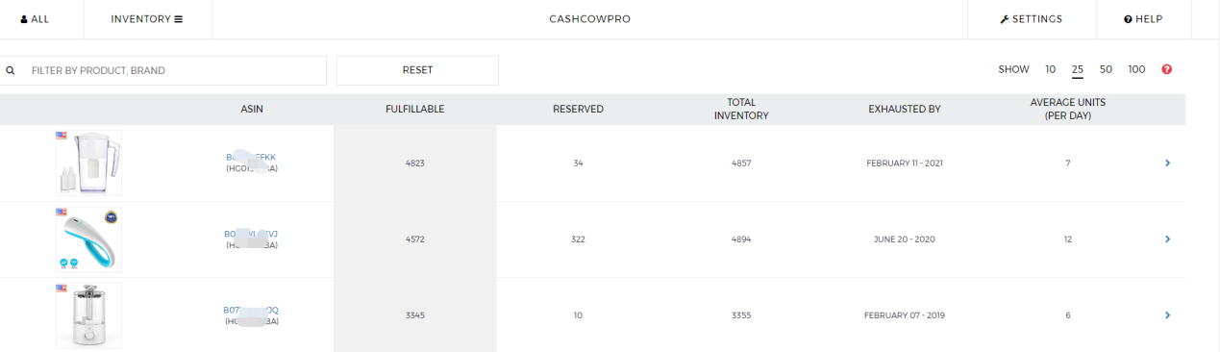1220x352 pixels.
Task: Click the Filter by Product, Brand field
Action: (163, 70)
